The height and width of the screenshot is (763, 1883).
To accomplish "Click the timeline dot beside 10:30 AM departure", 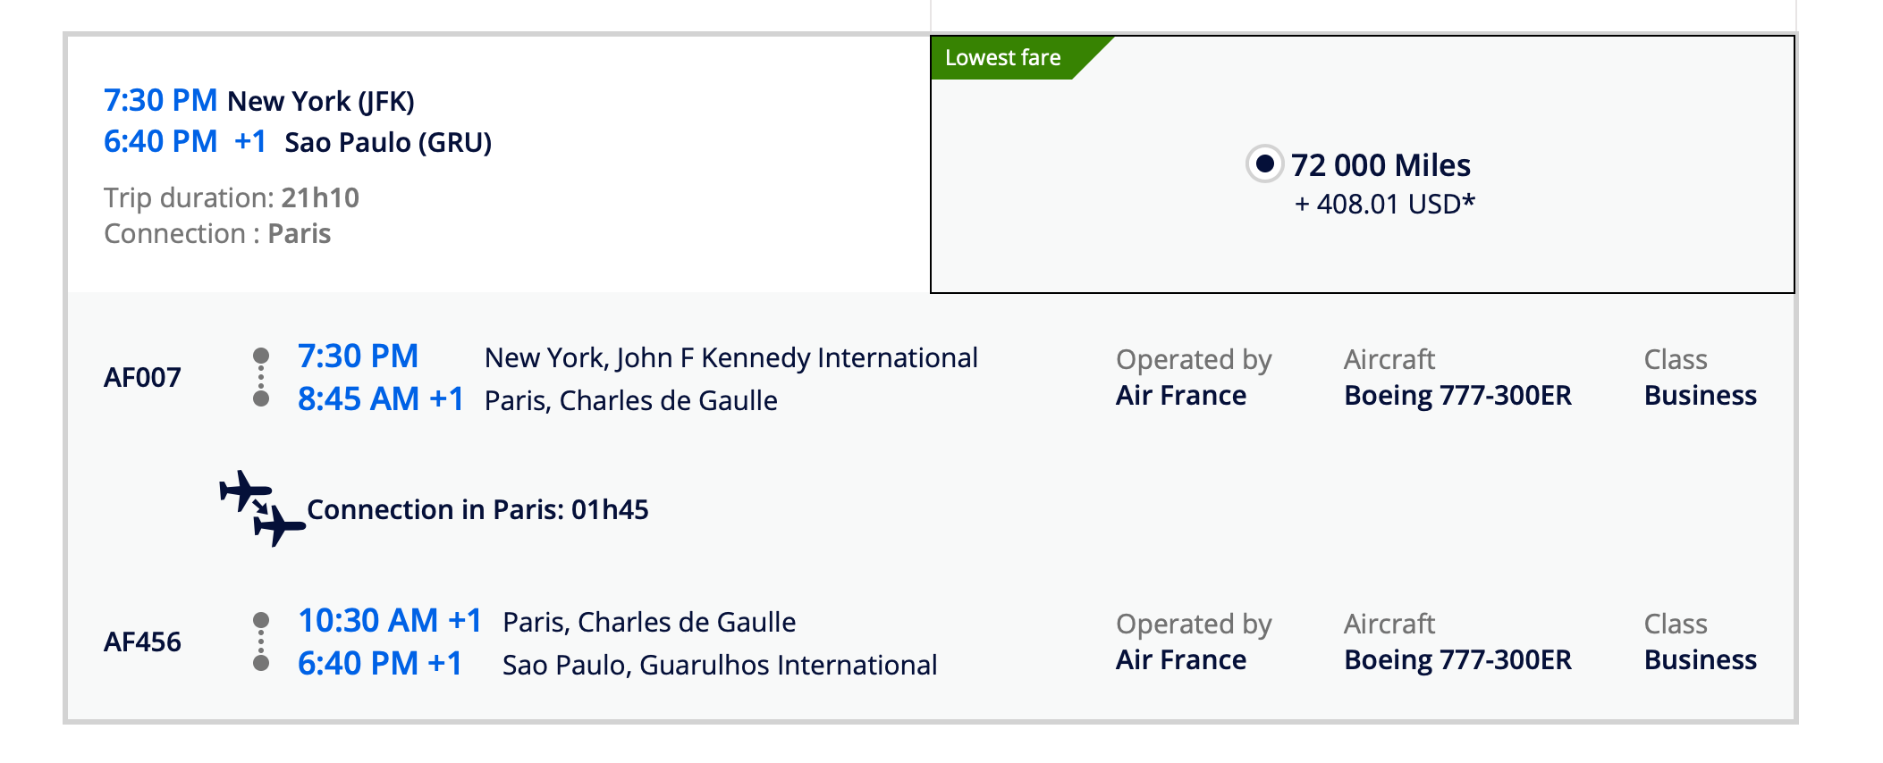I will click(x=260, y=619).
